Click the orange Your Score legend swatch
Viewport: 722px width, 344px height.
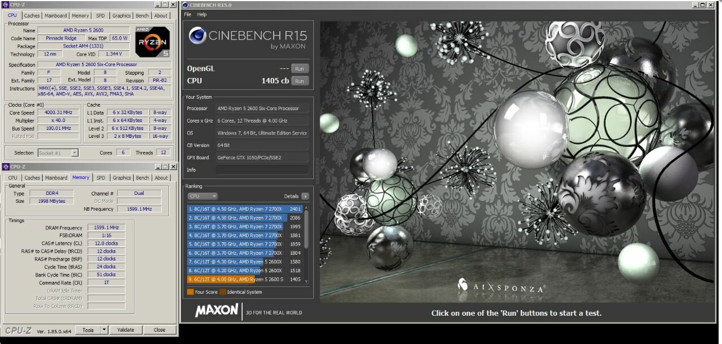coord(190,292)
